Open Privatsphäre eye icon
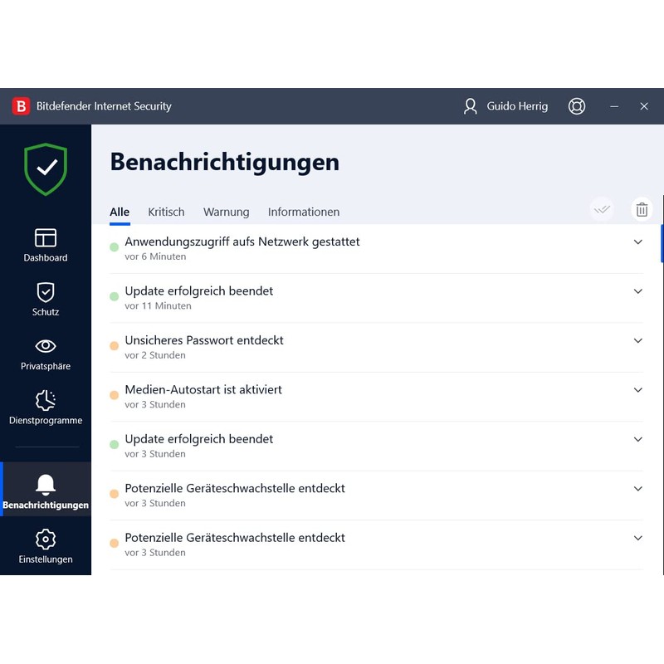Image resolution: width=664 pixels, height=664 pixels. click(46, 346)
